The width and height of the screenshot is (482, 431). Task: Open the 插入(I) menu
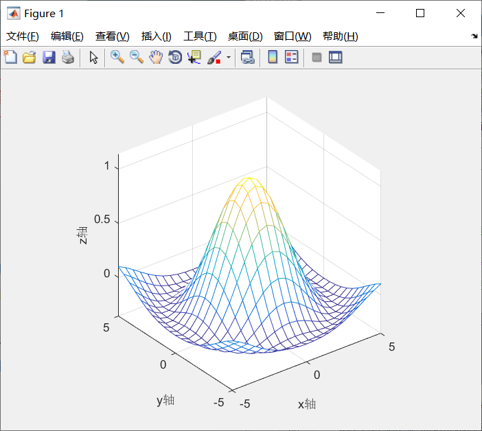[156, 36]
